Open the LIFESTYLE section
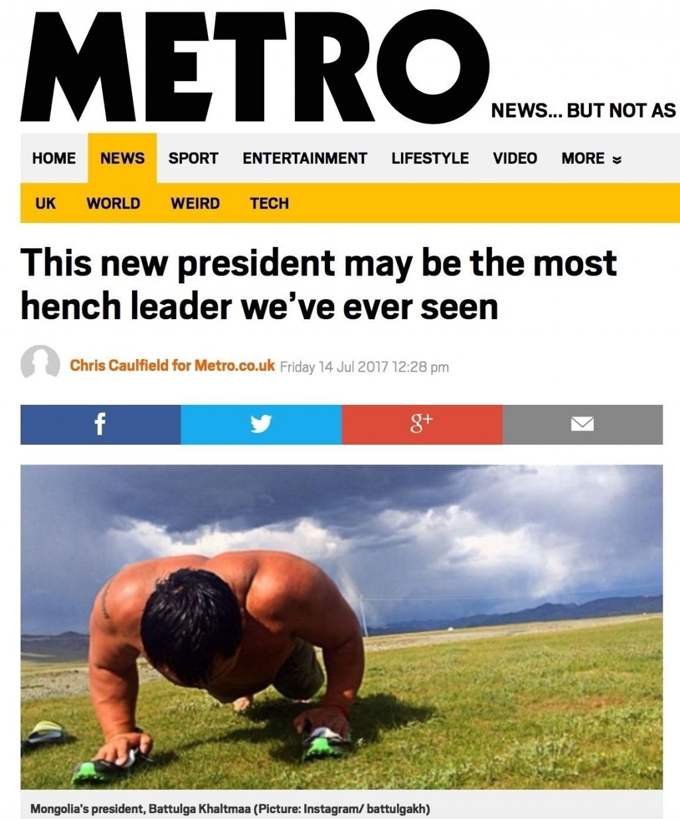This screenshot has height=819, width=680. [430, 159]
